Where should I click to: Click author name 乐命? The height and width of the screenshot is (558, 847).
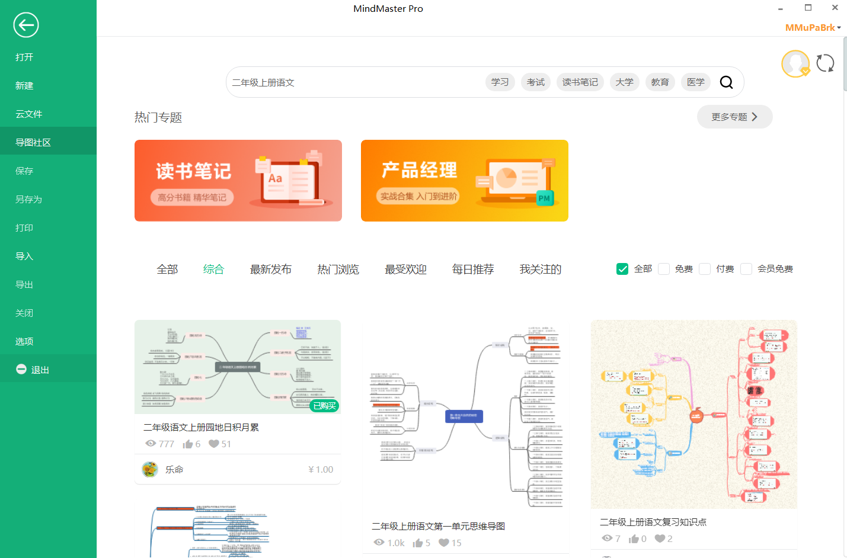(x=174, y=470)
